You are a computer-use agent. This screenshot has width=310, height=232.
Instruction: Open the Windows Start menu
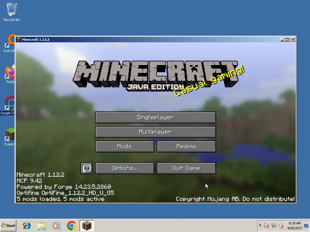[8, 225]
